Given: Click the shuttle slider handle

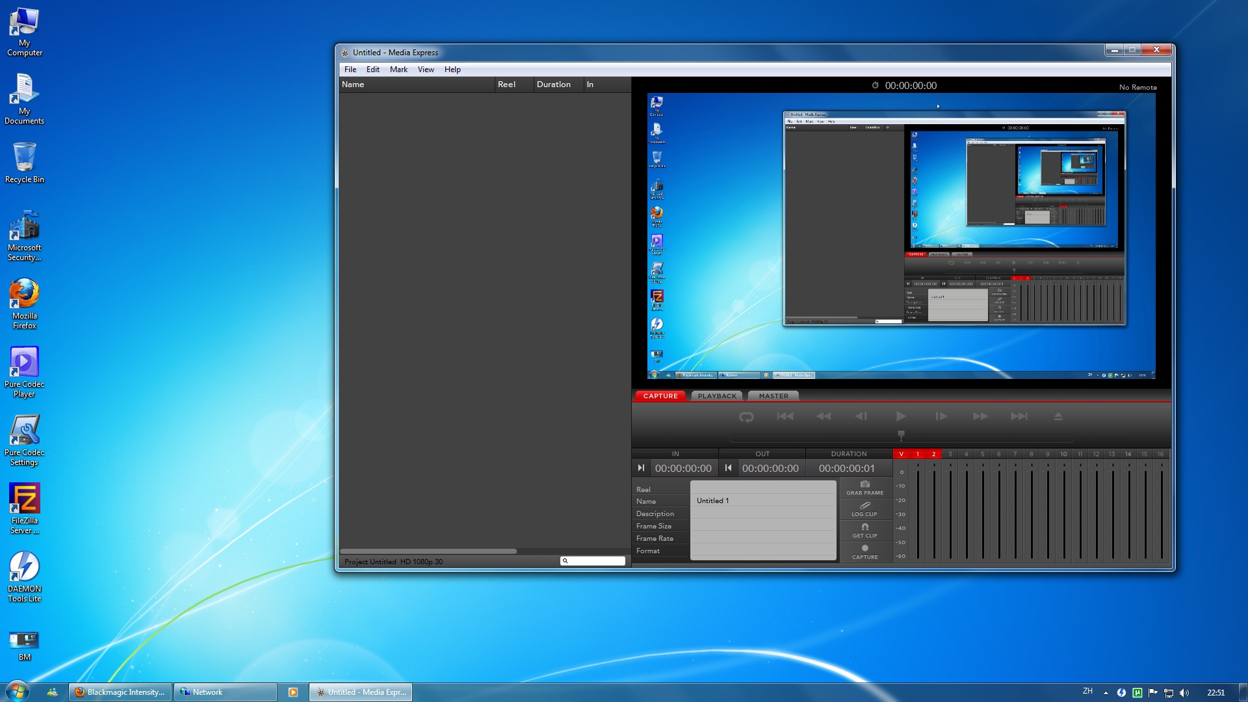Looking at the screenshot, I should click(x=901, y=434).
